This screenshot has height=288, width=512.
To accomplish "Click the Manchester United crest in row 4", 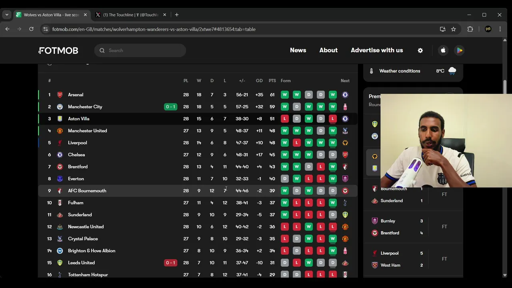I will [60, 131].
